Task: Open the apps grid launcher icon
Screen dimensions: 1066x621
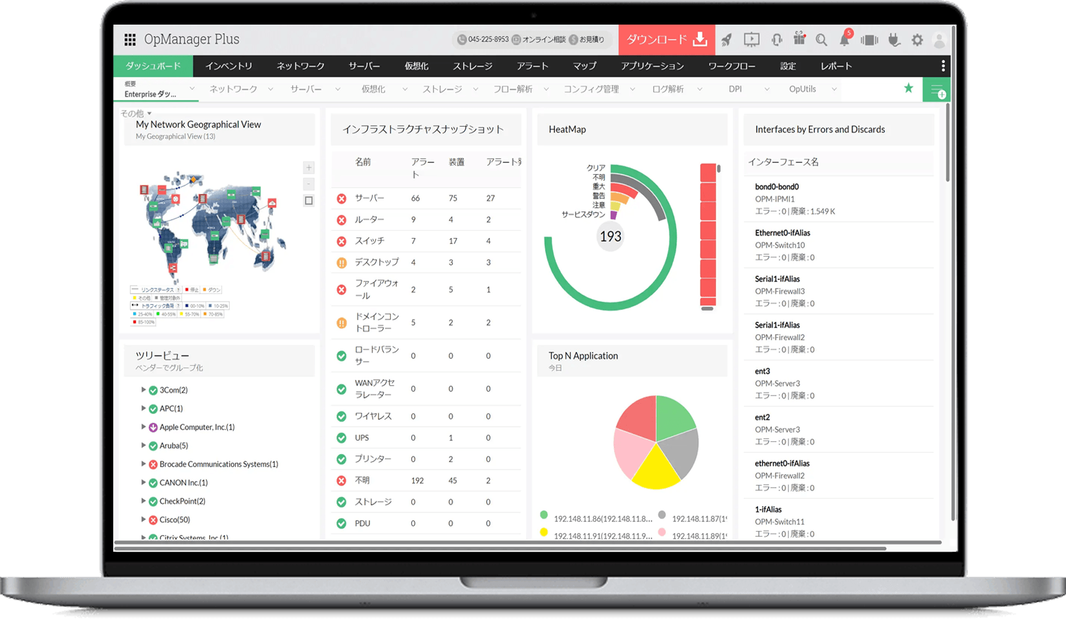Action: point(130,39)
